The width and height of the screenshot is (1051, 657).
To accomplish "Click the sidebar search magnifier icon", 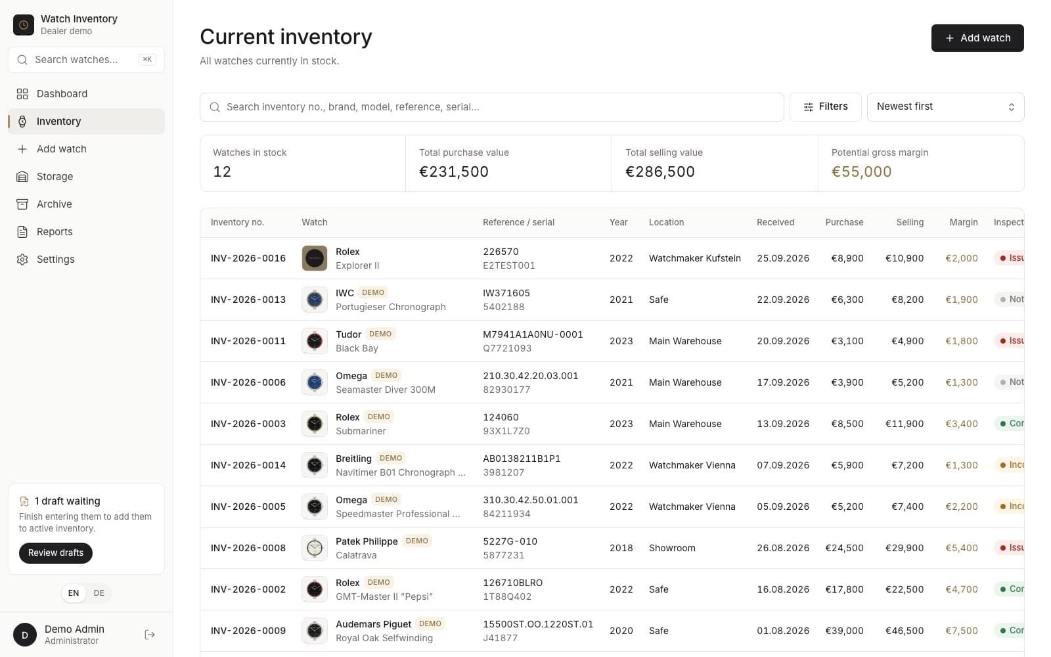I will 22,60.
